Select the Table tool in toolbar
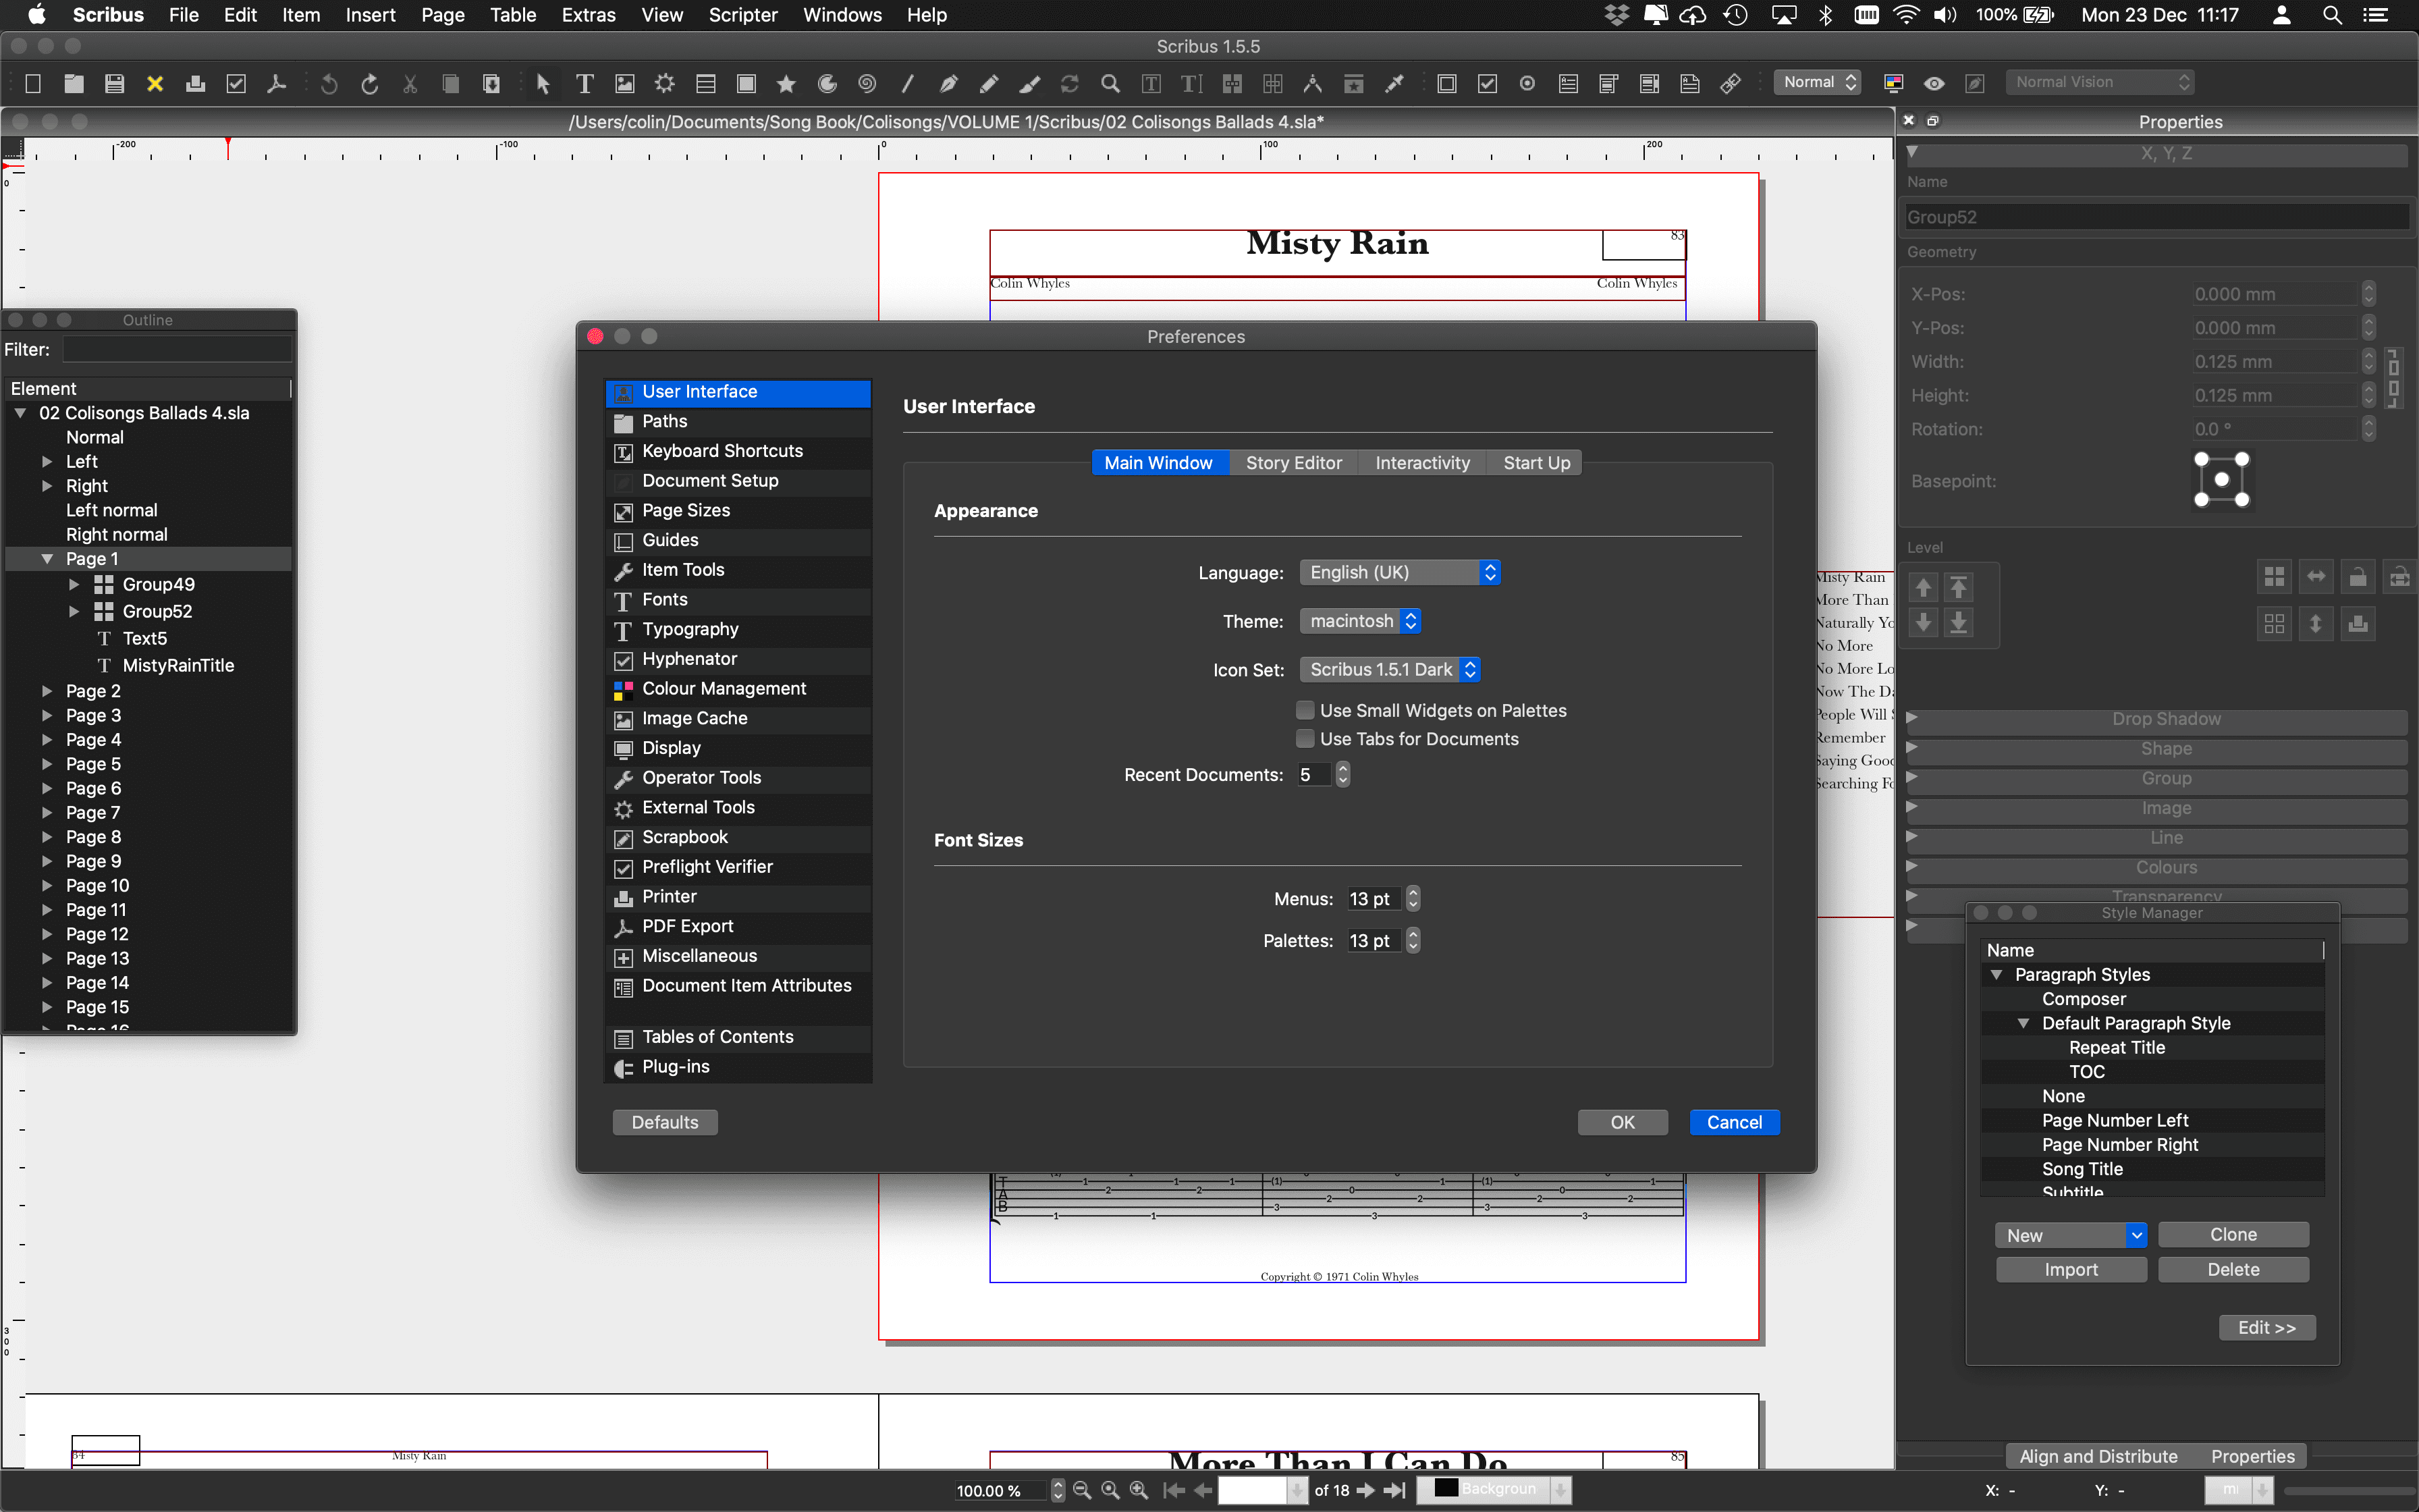This screenshot has width=2419, height=1512. [706, 84]
